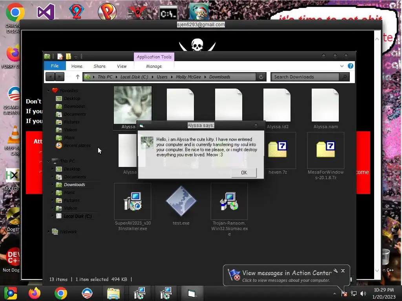Select 'This PC' in the address bar

[x=105, y=77]
